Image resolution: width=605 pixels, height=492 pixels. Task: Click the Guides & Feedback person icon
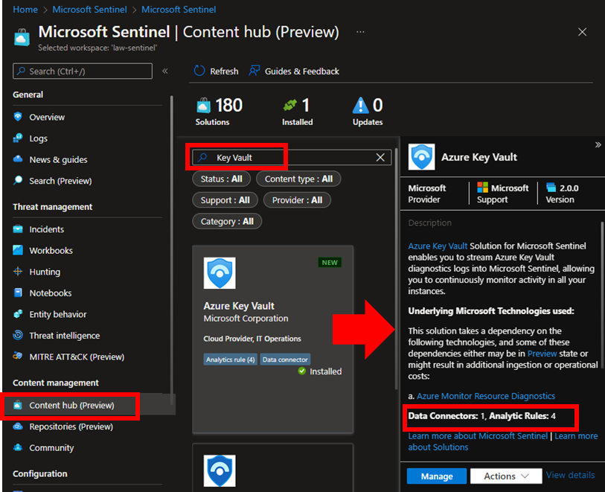tap(254, 71)
